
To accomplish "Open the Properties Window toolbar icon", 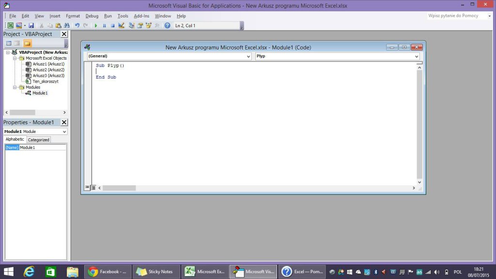I will 140,25.
